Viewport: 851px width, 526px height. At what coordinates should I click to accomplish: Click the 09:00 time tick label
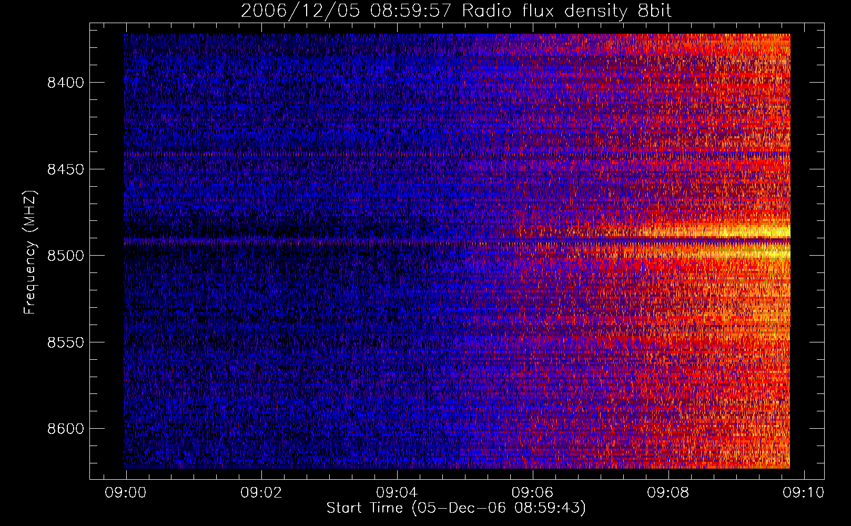pyautogui.click(x=125, y=493)
